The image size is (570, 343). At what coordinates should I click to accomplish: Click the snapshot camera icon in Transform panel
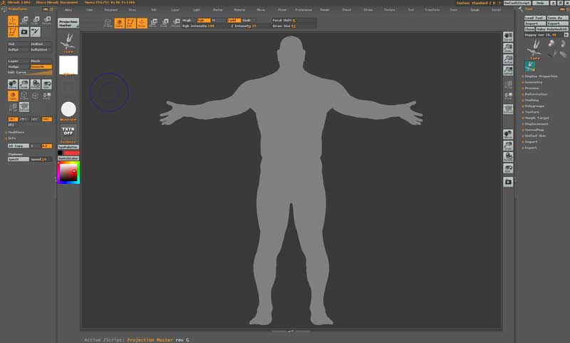24,32
